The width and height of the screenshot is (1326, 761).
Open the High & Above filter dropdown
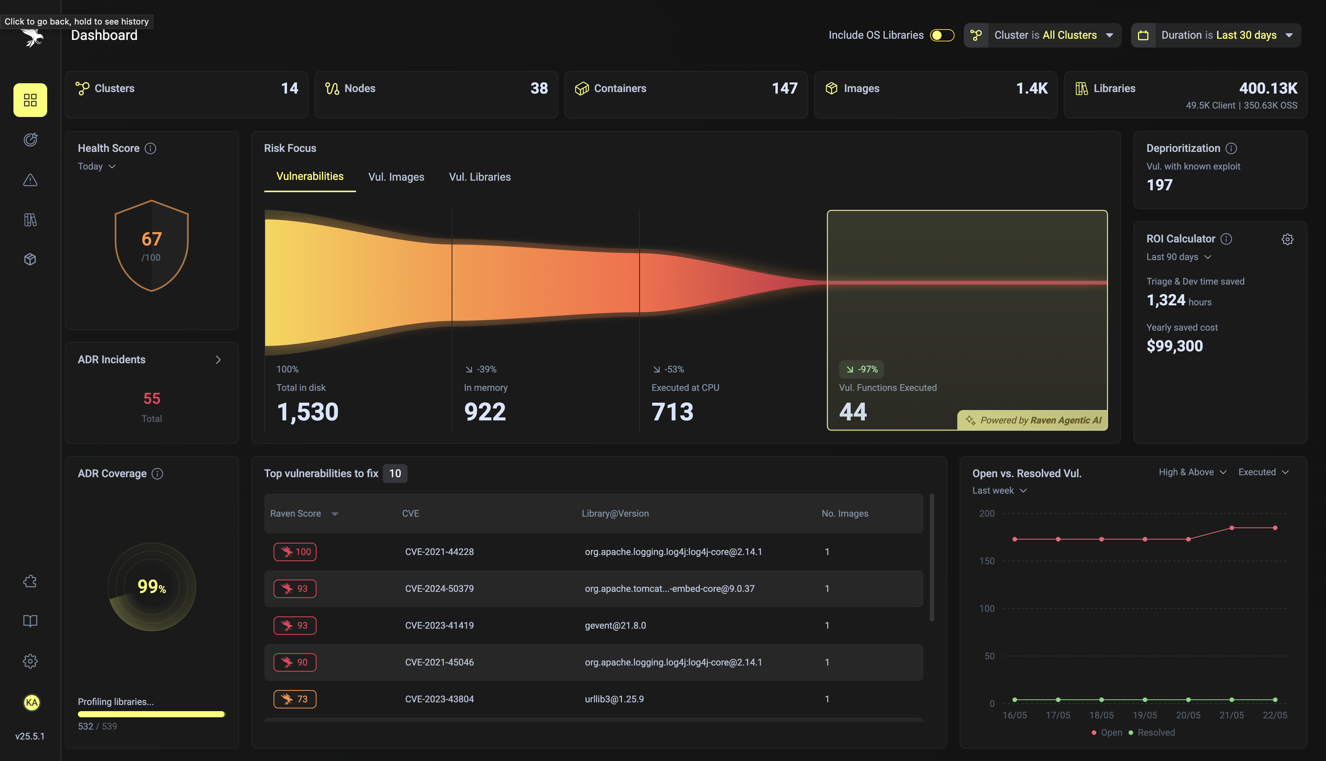1192,472
